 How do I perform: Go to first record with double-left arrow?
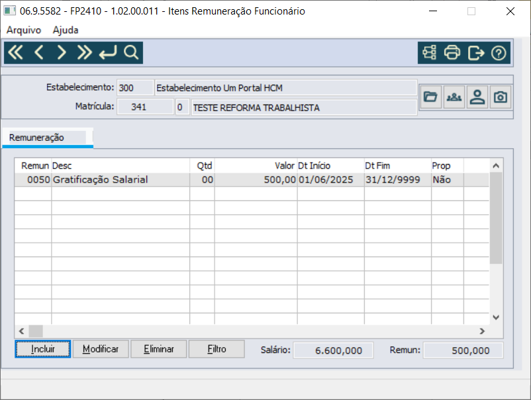[16, 53]
